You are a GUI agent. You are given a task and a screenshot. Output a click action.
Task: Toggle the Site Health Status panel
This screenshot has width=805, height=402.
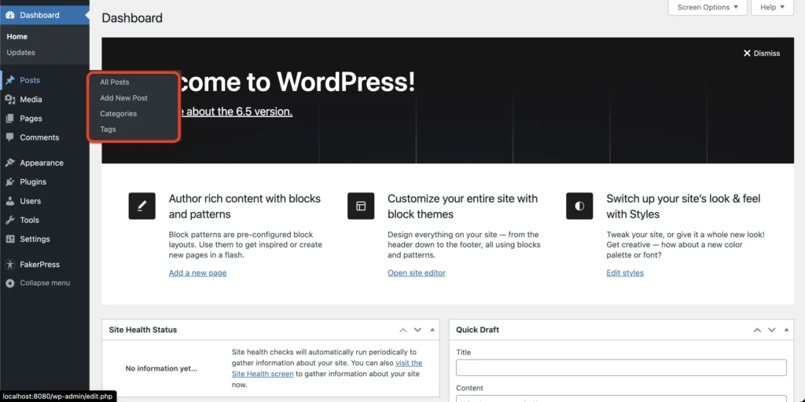point(432,330)
